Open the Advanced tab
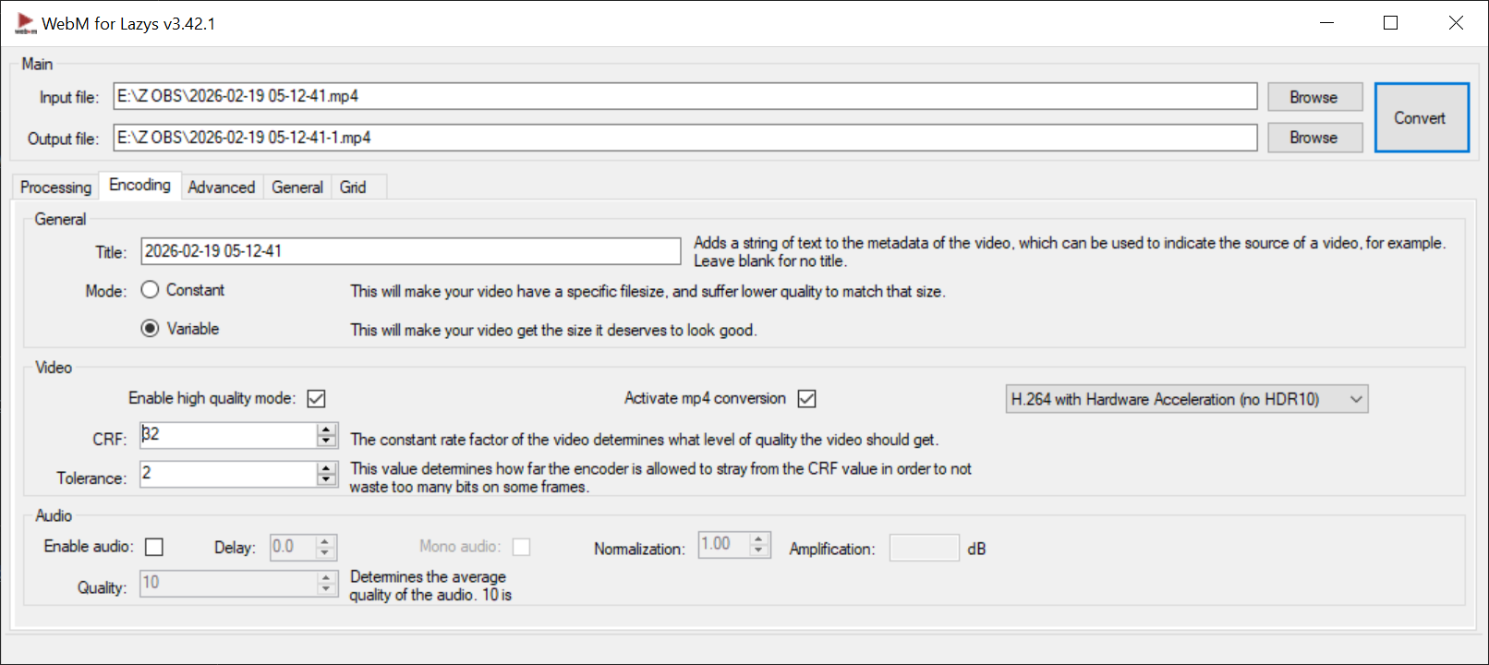This screenshot has height=665, width=1489. (222, 187)
